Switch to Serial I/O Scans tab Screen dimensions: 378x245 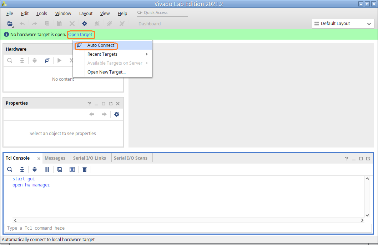130,158
